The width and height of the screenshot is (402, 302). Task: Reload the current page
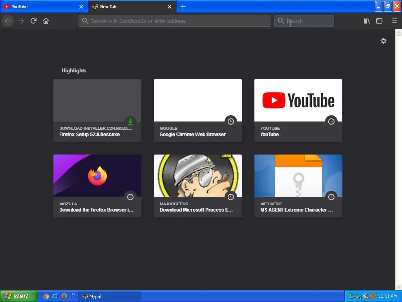[33, 21]
